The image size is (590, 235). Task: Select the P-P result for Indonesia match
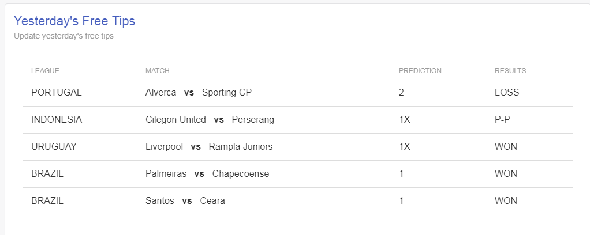pos(502,119)
